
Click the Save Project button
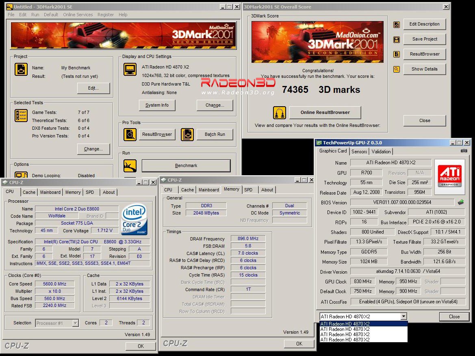click(x=424, y=39)
